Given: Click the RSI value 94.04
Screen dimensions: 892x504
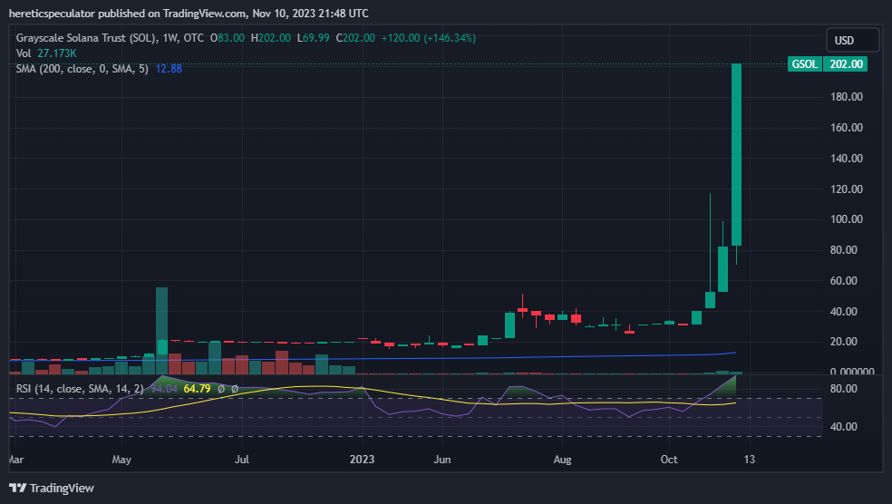Looking at the screenshot, I should tap(164, 389).
